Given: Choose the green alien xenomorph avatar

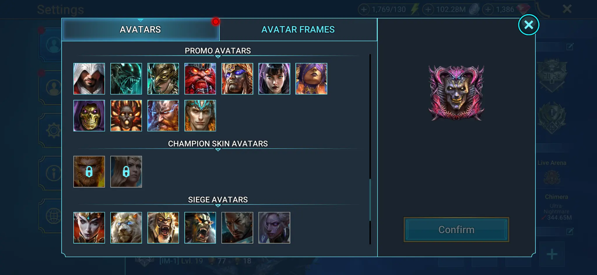Looking at the screenshot, I should pyautogui.click(x=126, y=79).
